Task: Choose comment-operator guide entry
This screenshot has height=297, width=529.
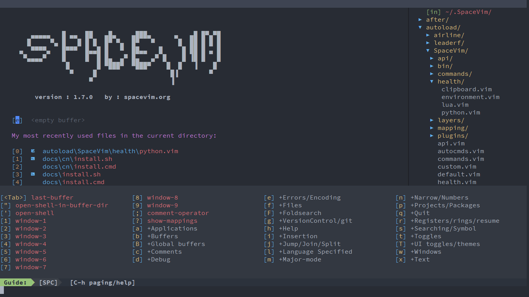Action: pyautogui.click(x=178, y=213)
